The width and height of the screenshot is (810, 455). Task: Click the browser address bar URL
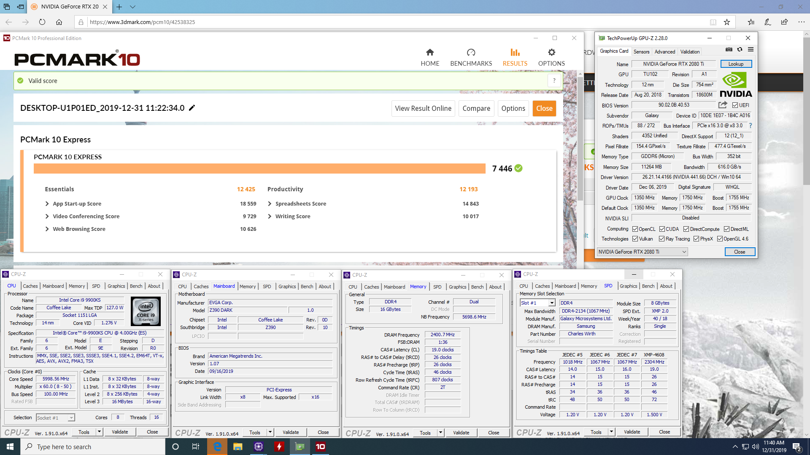[x=142, y=22]
